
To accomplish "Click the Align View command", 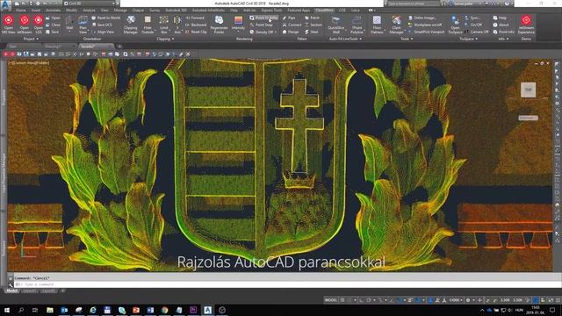I will (103, 32).
